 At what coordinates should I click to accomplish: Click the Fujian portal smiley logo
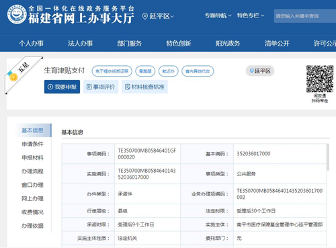[17, 15]
